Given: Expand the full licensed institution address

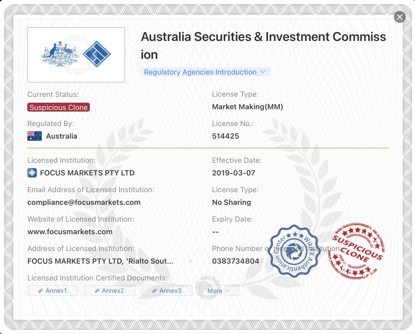Looking at the screenshot, I should click(191, 261).
